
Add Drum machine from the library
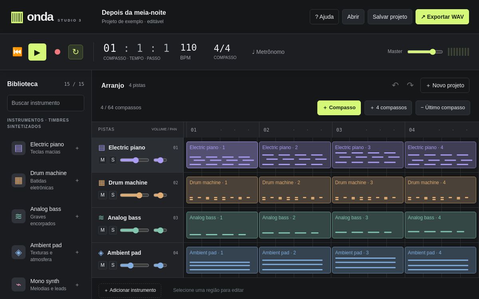point(77,180)
